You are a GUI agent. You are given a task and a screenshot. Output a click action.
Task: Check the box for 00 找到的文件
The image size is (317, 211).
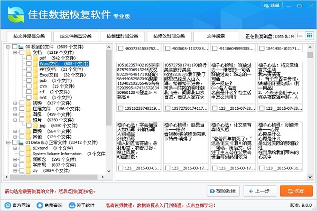pos(15,47)
